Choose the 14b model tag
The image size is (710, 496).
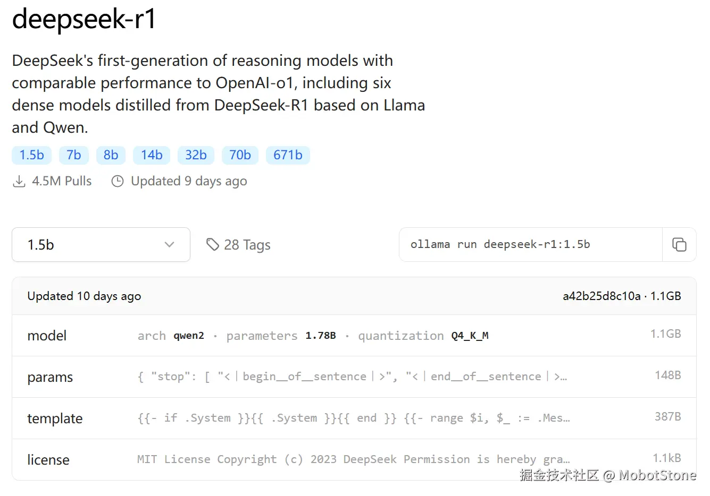pyautogui.click(x=152, y=155)
